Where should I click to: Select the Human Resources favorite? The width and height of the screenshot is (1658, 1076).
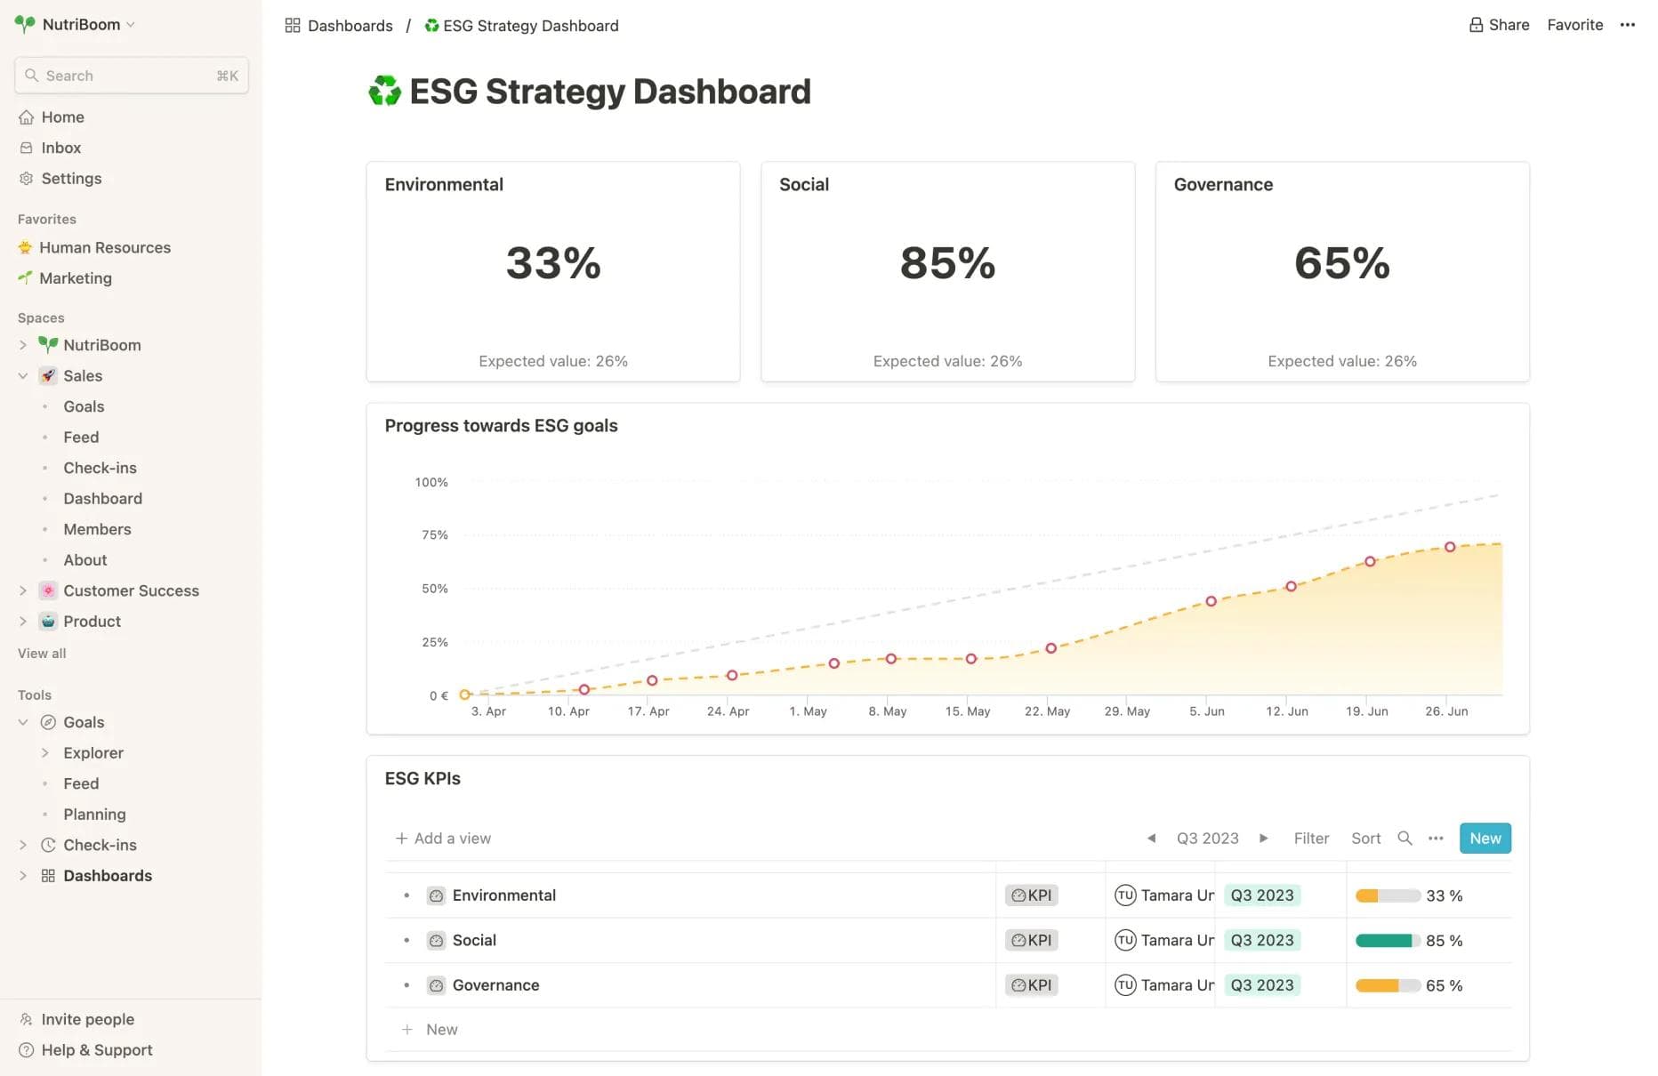(105, 247)
